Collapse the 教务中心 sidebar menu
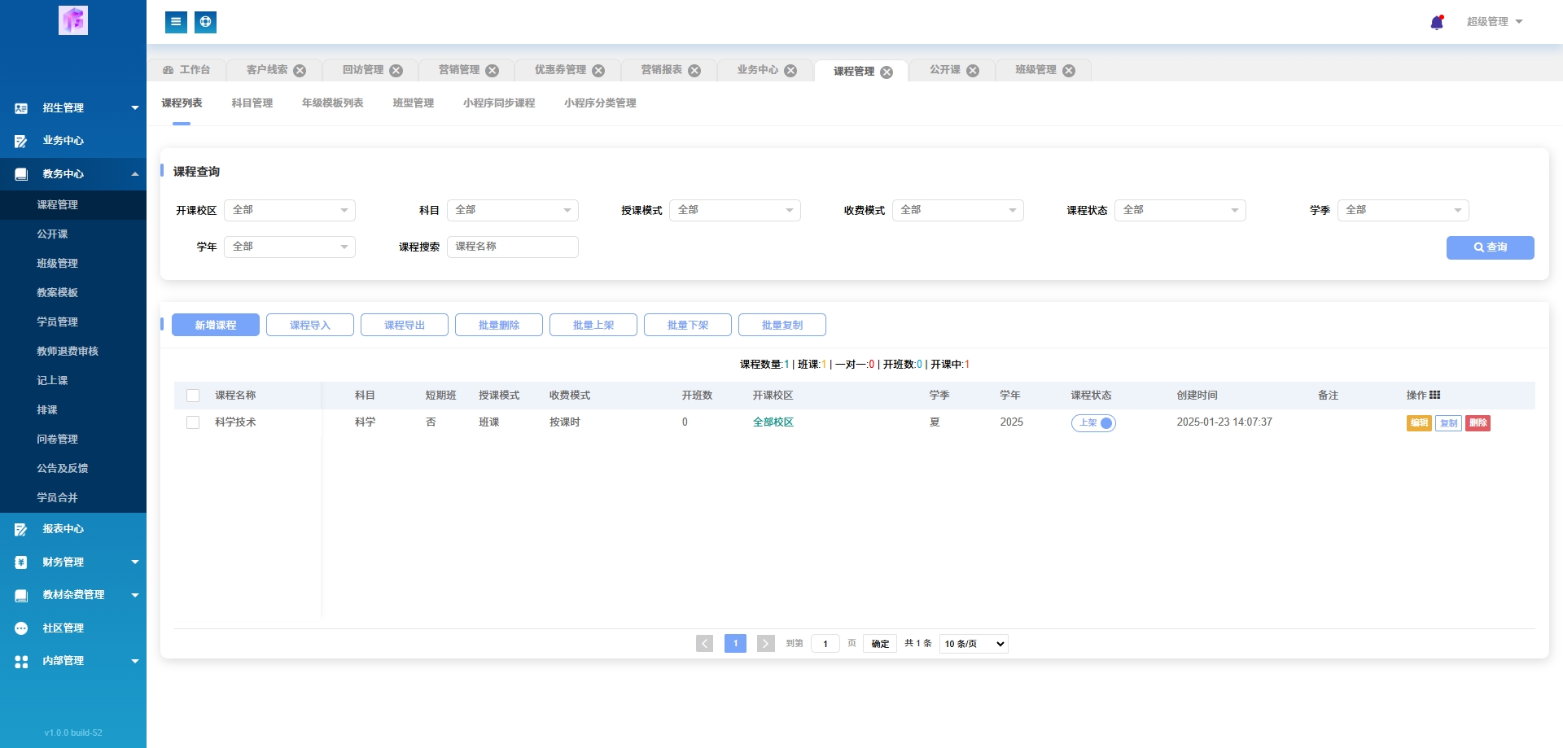Screen dimensions: 1563x748 click(135, 174)
